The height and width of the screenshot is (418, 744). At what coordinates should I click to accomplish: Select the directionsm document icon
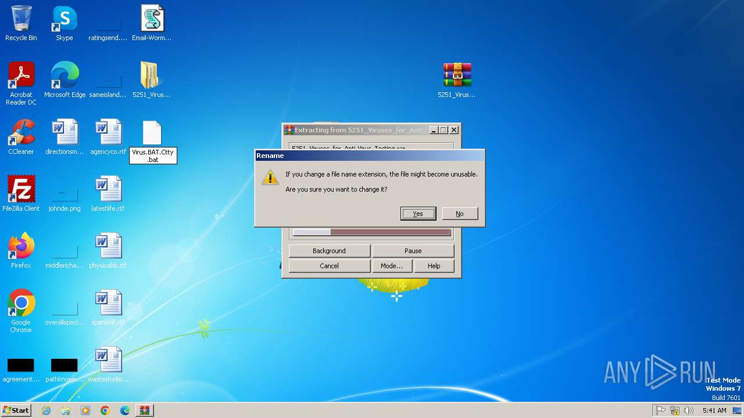(x=65, y=137)
